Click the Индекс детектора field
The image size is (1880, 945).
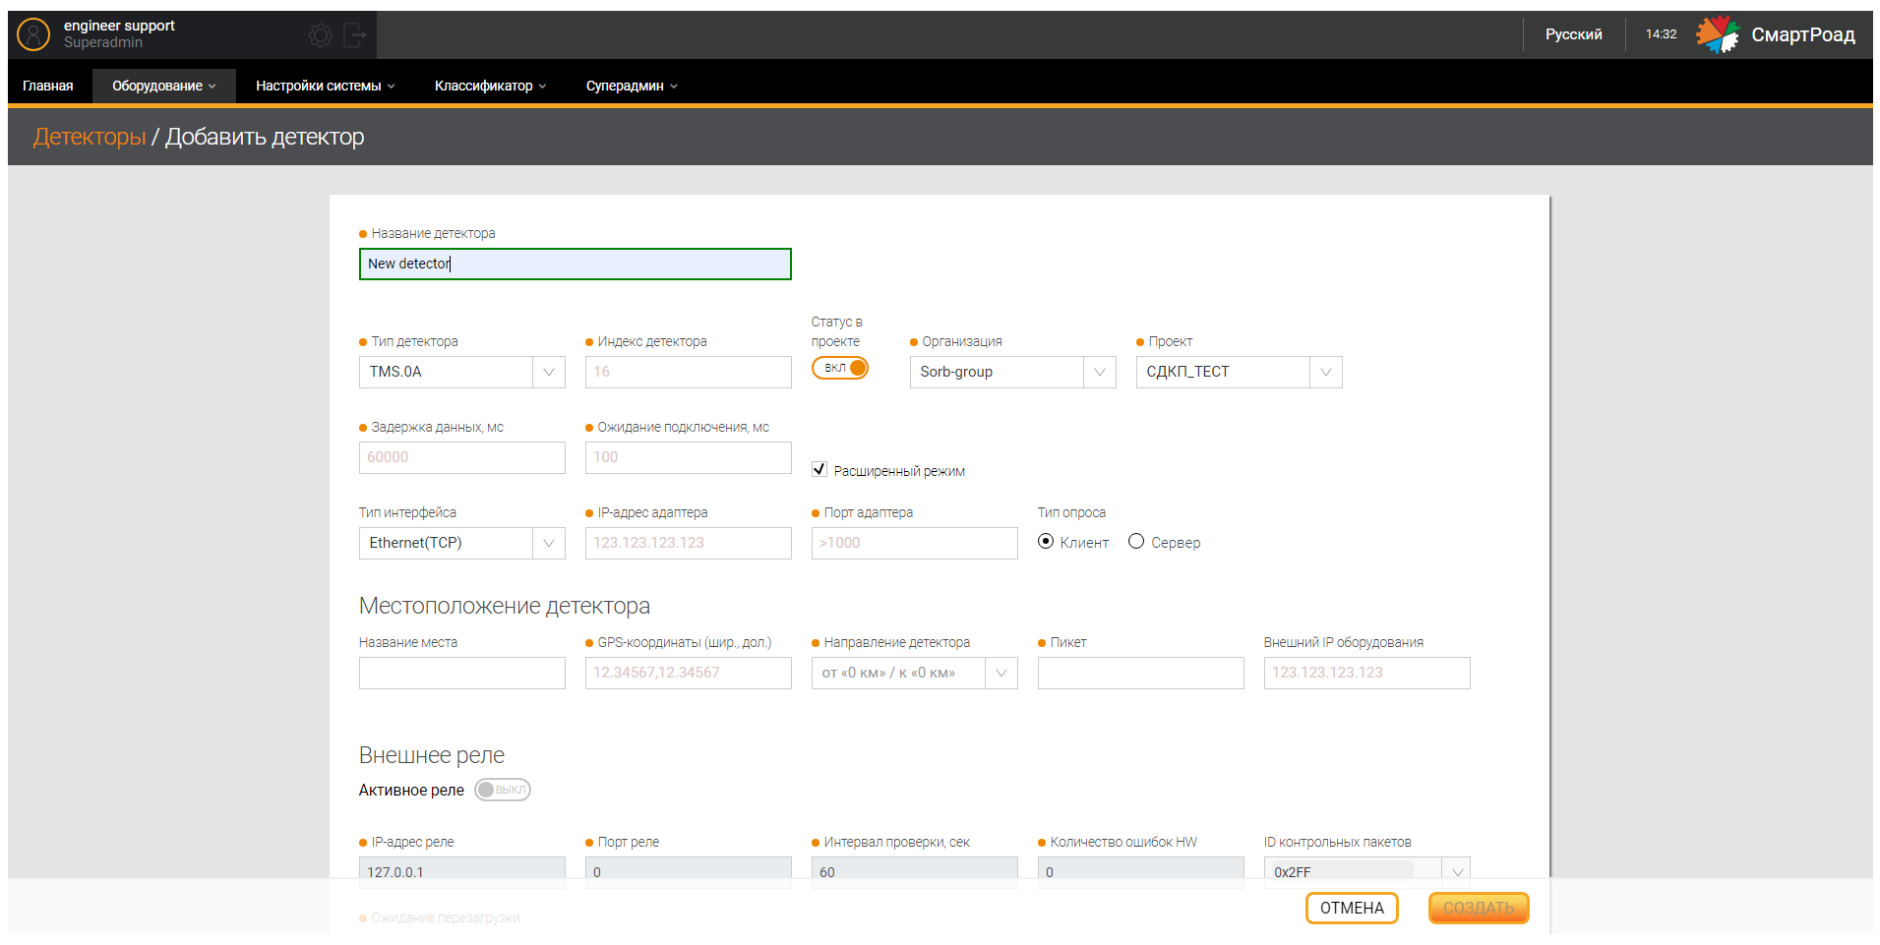click(689, 372)
